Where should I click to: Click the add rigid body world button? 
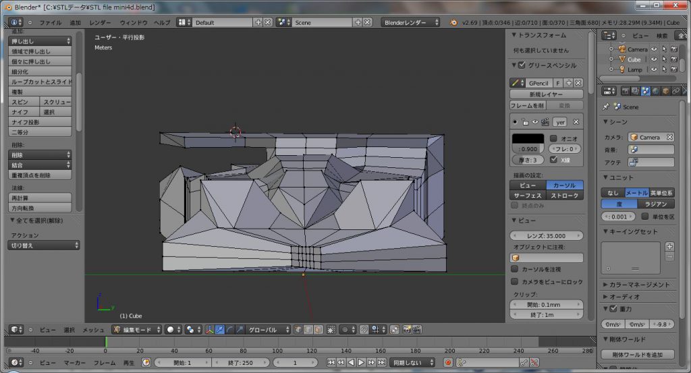(637, 355)
